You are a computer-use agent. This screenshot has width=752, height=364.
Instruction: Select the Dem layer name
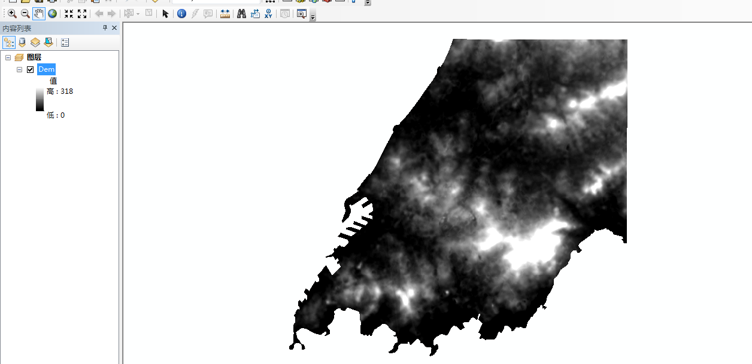point(46,69)
